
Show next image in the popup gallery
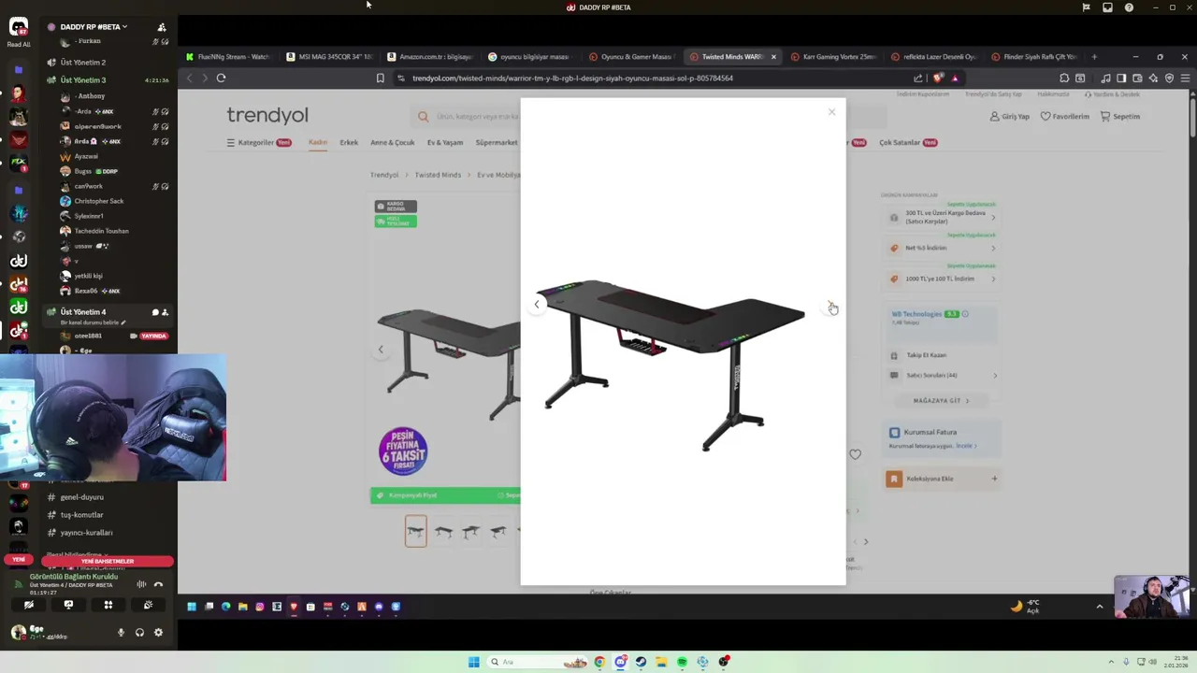830,305
